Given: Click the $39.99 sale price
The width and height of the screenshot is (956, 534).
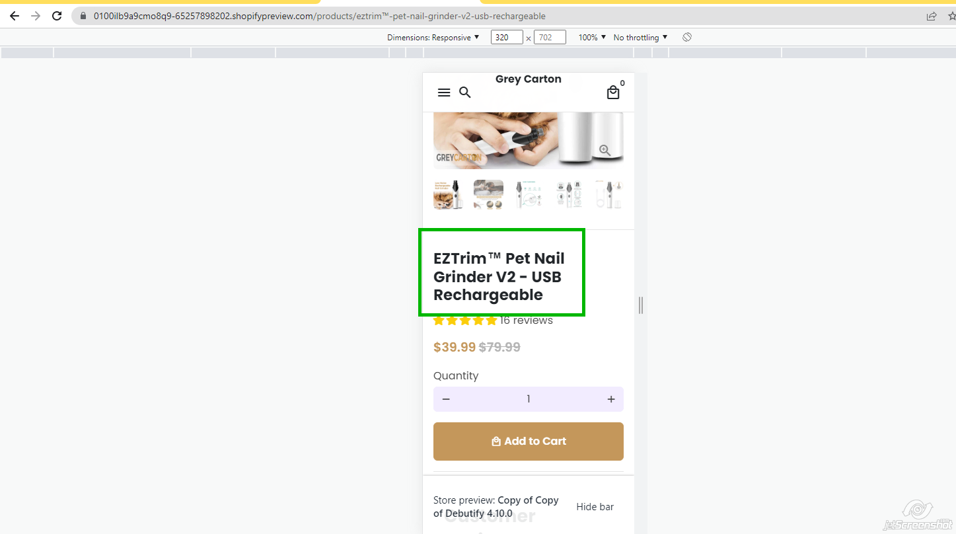Looking at the screenshot, I should point(455,347).
